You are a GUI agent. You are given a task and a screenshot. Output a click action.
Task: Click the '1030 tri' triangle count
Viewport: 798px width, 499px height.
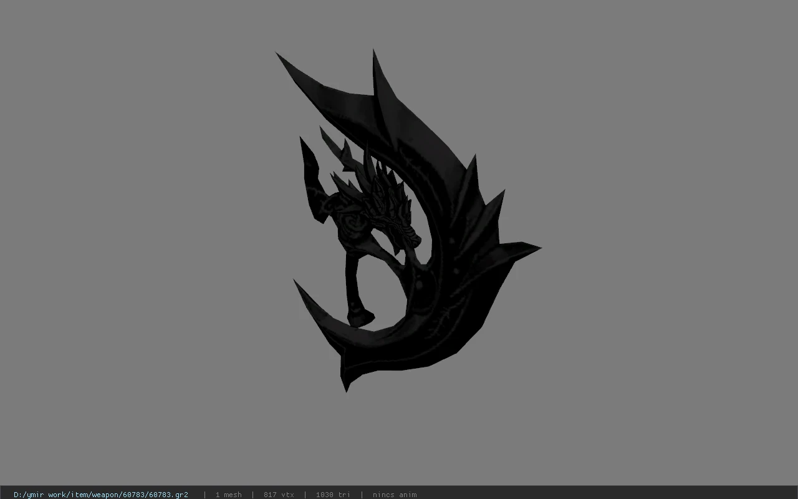[x=333, y=495]
